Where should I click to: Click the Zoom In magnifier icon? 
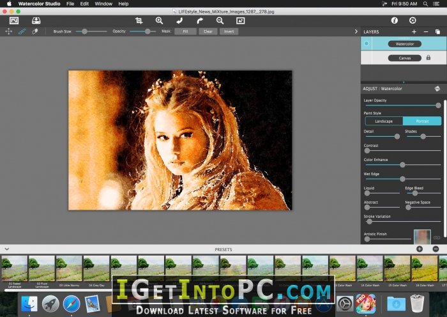coord(160,20)
